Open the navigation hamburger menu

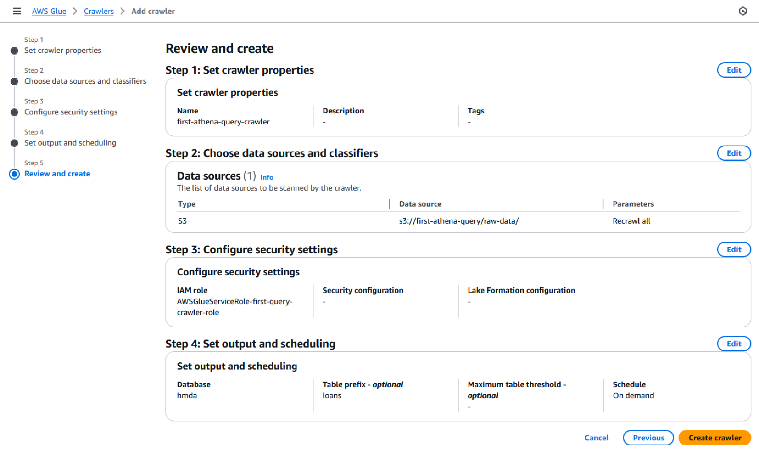click(17, 11)
